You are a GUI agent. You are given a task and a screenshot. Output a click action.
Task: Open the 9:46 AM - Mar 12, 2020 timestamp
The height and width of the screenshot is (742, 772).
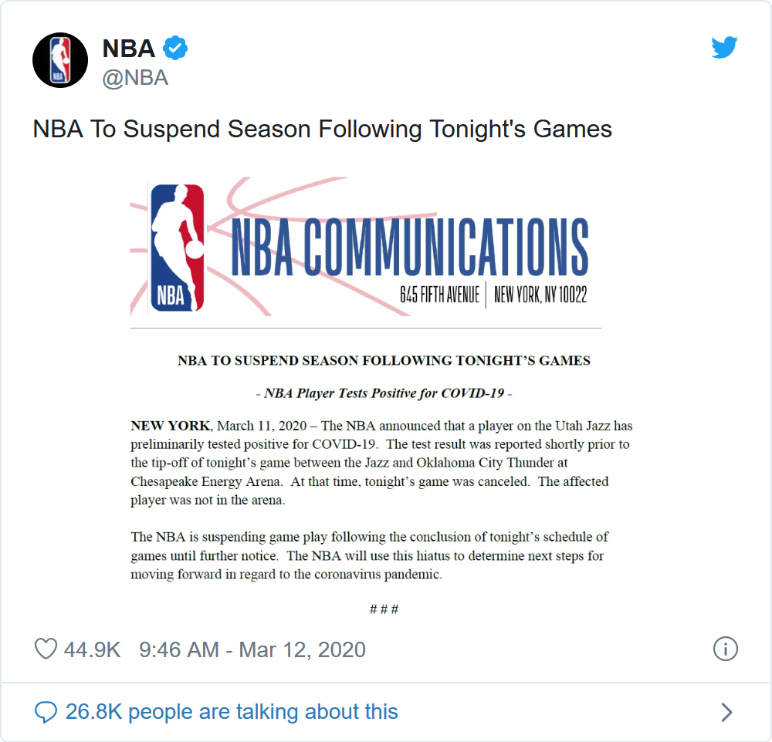252,649
